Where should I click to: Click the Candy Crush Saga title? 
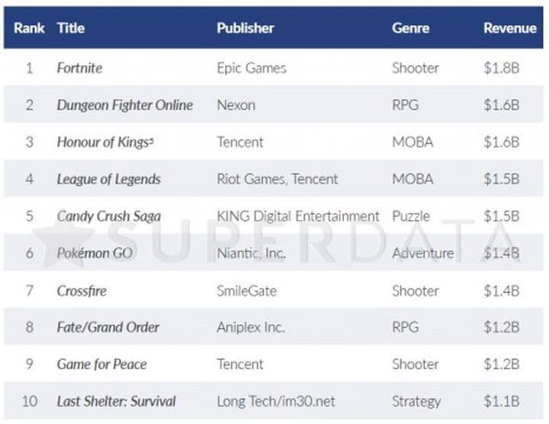tap(108, 216)
